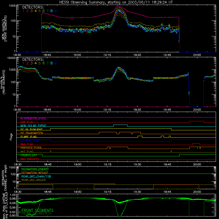Pick detector 3 in the rear segments legend

coord(31,63)
